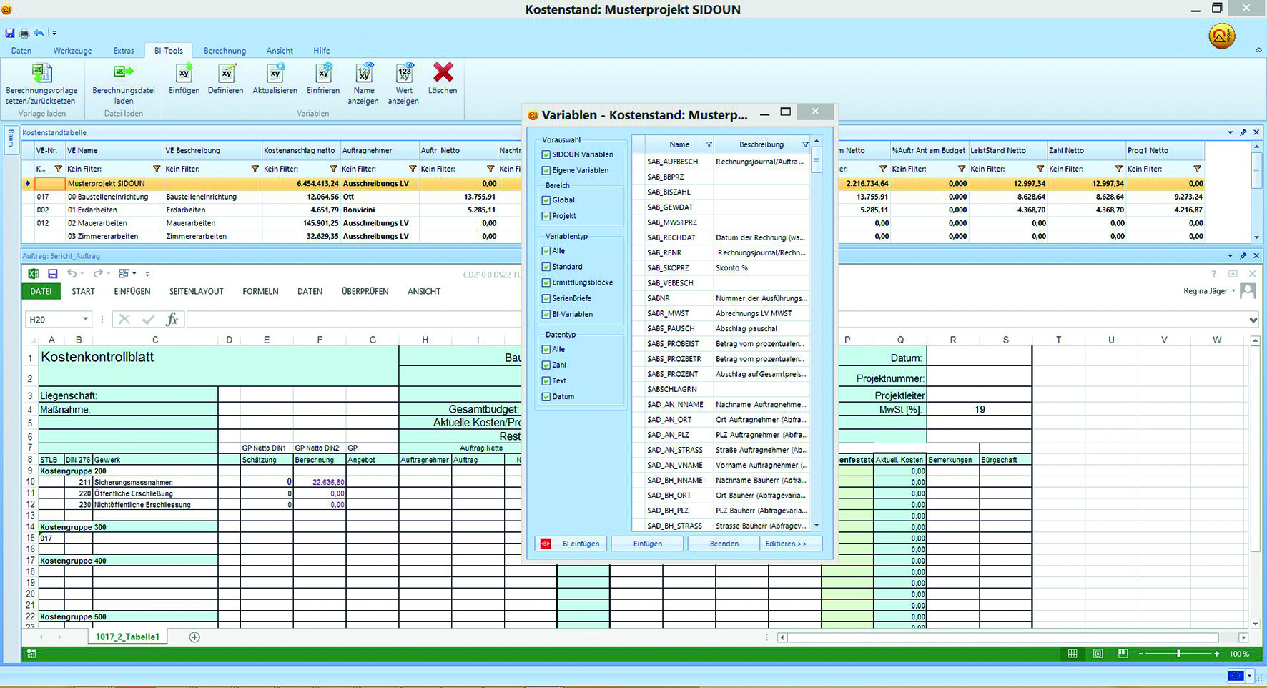Click the Name anzeigen icon
The image size is (1267, 688).
point(364,72)
